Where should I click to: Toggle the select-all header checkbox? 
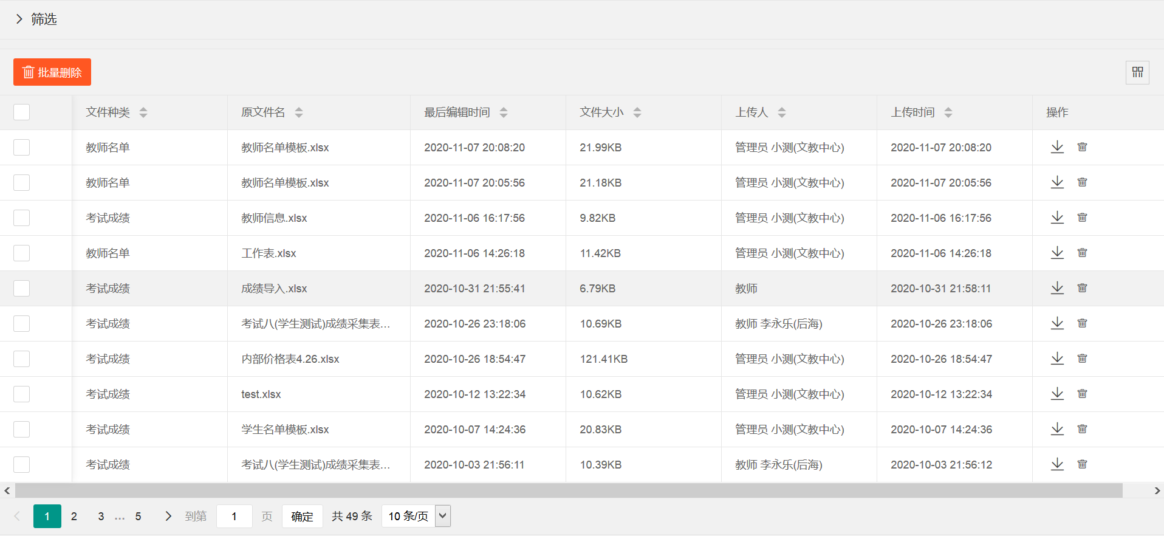click(x=22, y=112)
